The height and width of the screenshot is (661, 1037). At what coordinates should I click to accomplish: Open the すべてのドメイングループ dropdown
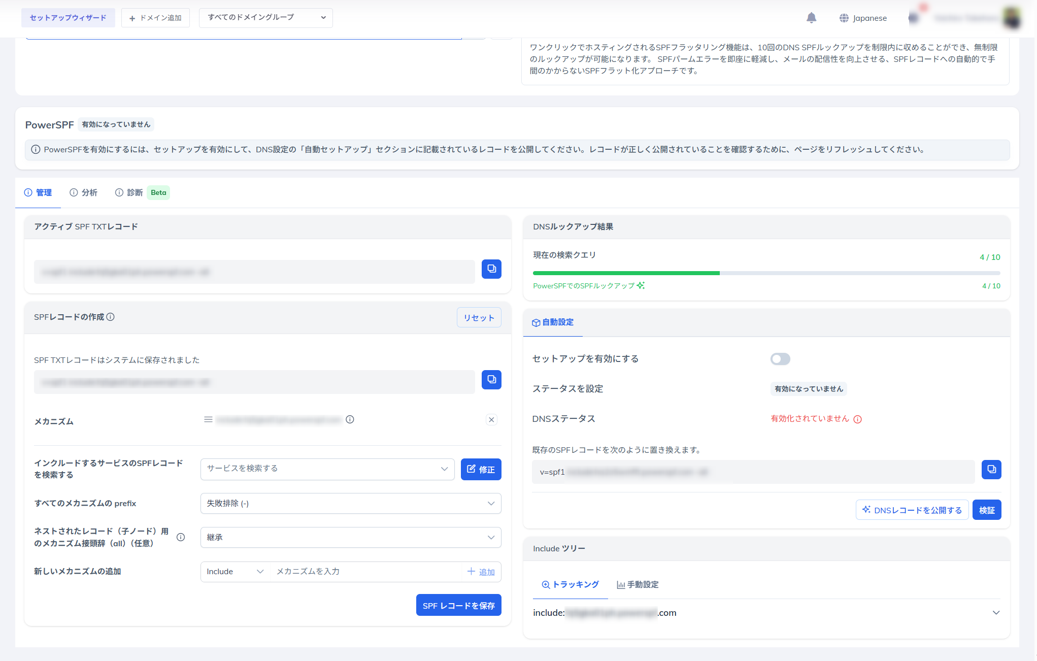[265, 18]
